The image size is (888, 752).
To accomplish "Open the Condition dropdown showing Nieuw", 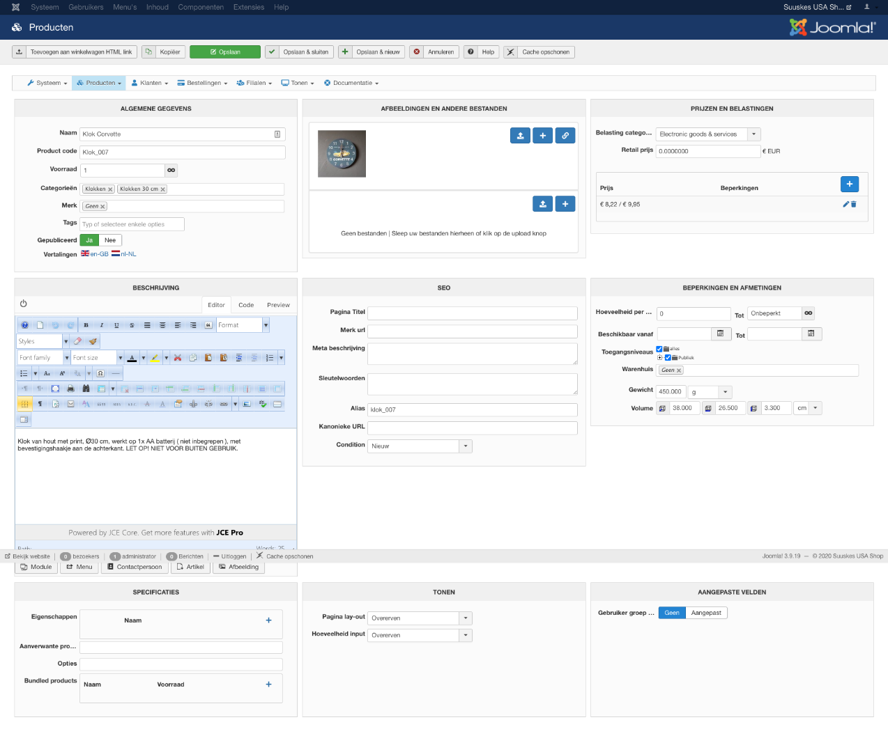I will [x=420, y=446].
